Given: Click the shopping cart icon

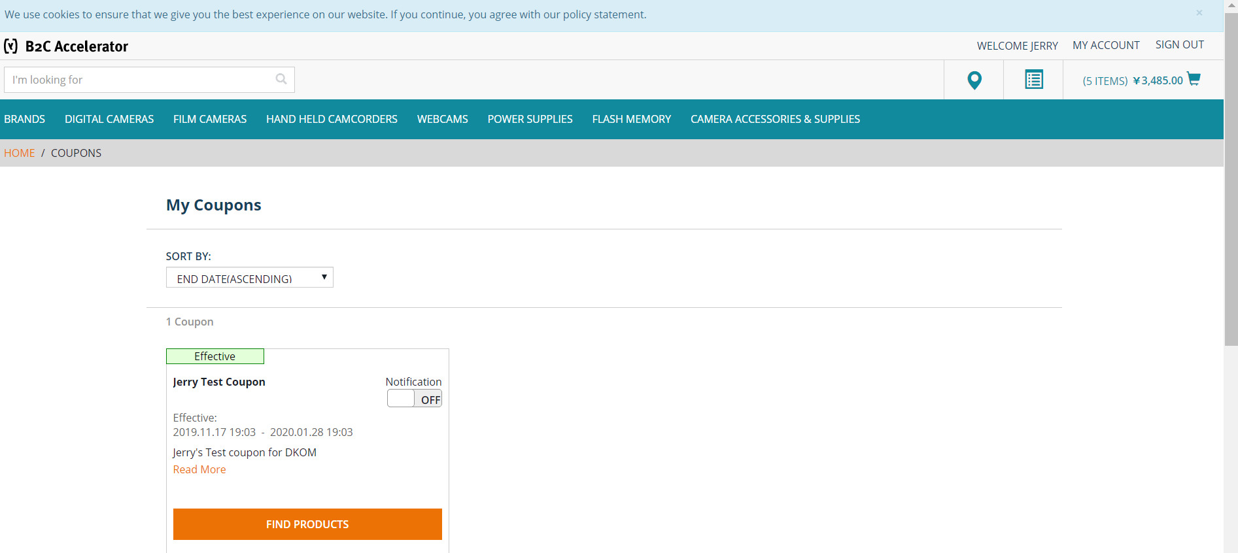Looking at the screenshot, I should (1194, 79).
